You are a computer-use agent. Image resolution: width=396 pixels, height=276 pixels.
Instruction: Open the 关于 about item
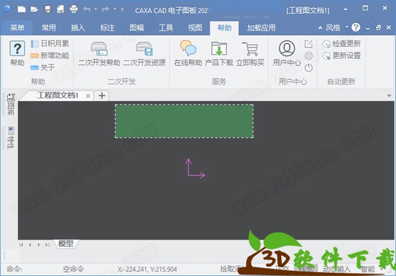coord(43,67)
